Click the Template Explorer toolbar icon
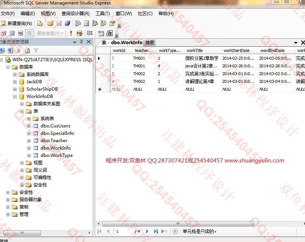Image resolution: width=305 pixels, height=242 pixels. pyautogui.click(x=103, y=23)
